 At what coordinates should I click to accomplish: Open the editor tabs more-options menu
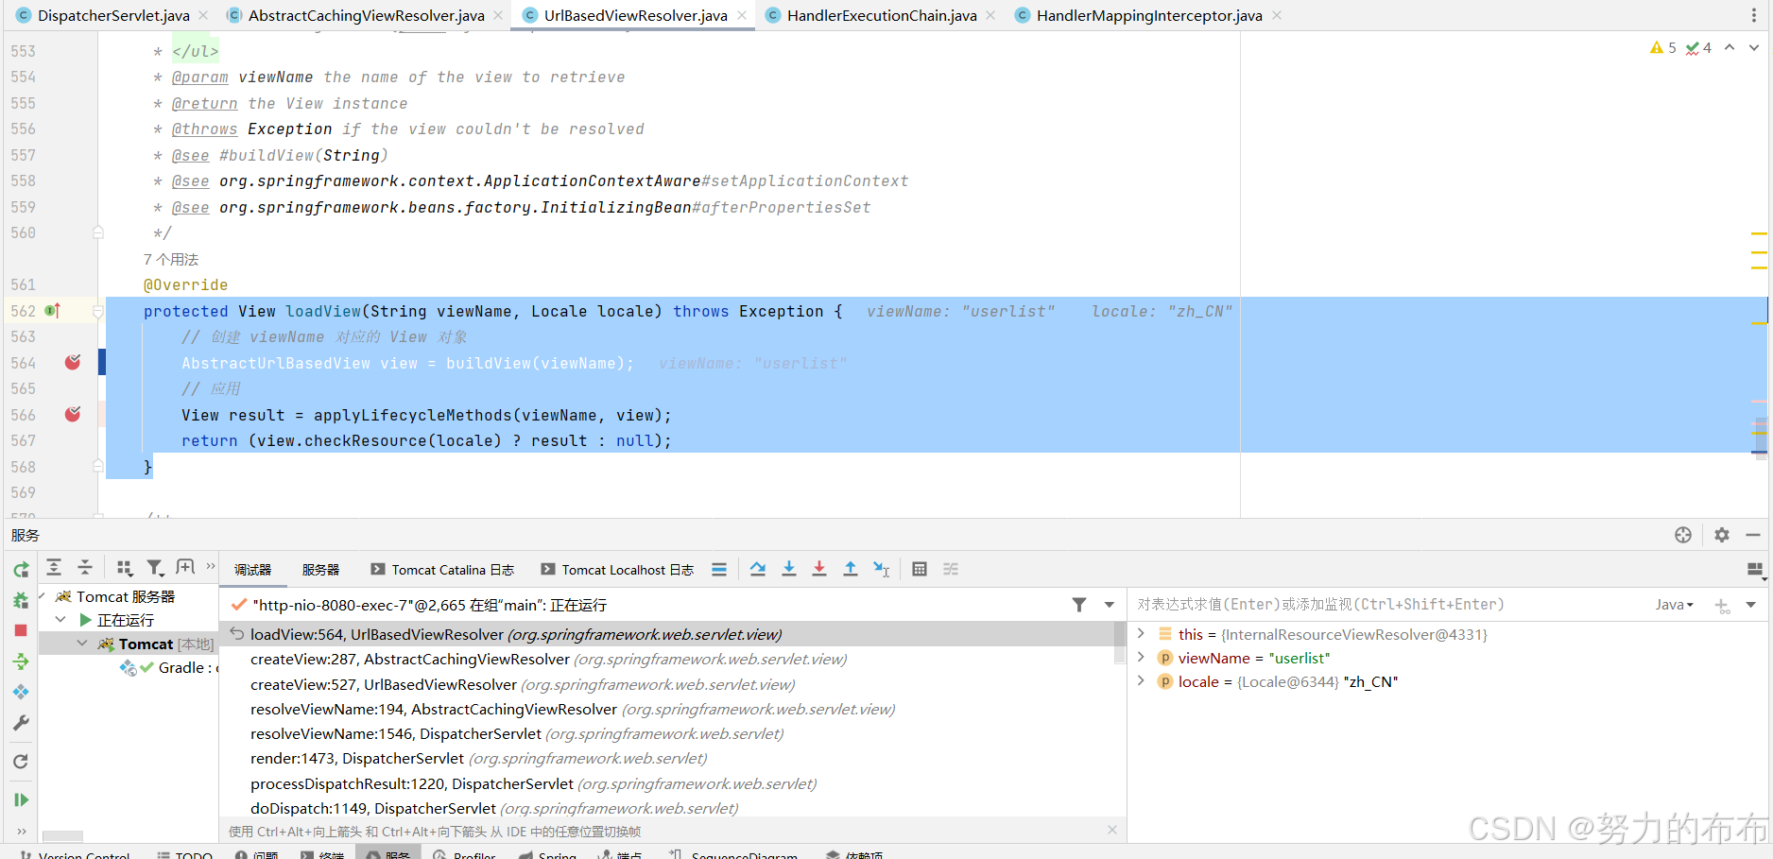[x=1754, y=15]
